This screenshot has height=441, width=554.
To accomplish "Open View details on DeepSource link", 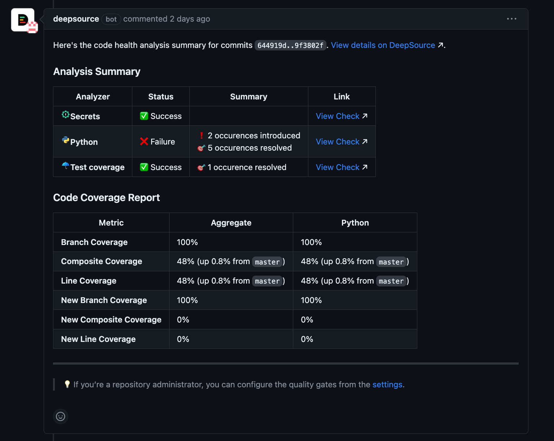I will pos(383,45).
